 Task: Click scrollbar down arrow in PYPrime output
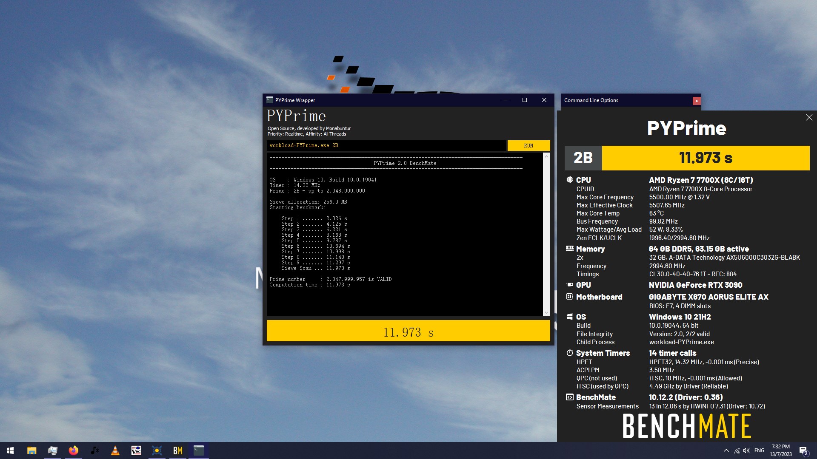(546, 313)
